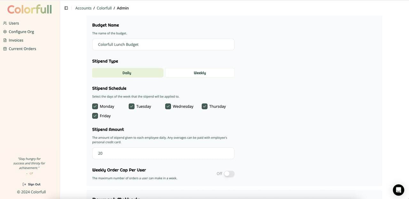Uncheck Thursday from the stipend days
The height and width of the screenshot is (199, 409).
click(204, 106)
